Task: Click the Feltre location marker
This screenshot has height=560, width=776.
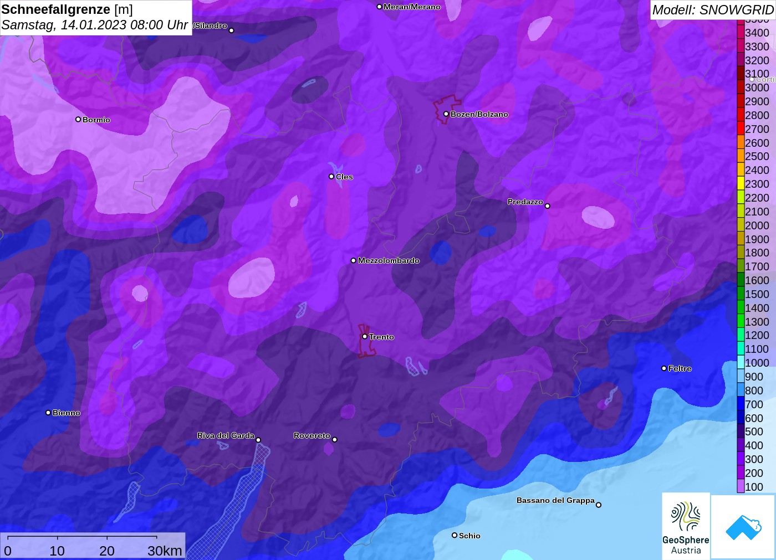Action: pos(664,368)
